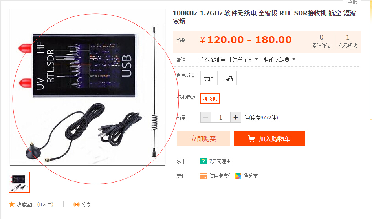Screen dimensions: 372x219
Task: Click the favorite star icon
Action: tap(12, 204)
